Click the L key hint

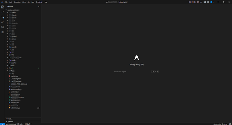click(x=158, y=72)
